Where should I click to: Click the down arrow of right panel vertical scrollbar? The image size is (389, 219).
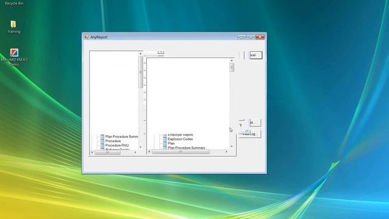click(232, 146)
